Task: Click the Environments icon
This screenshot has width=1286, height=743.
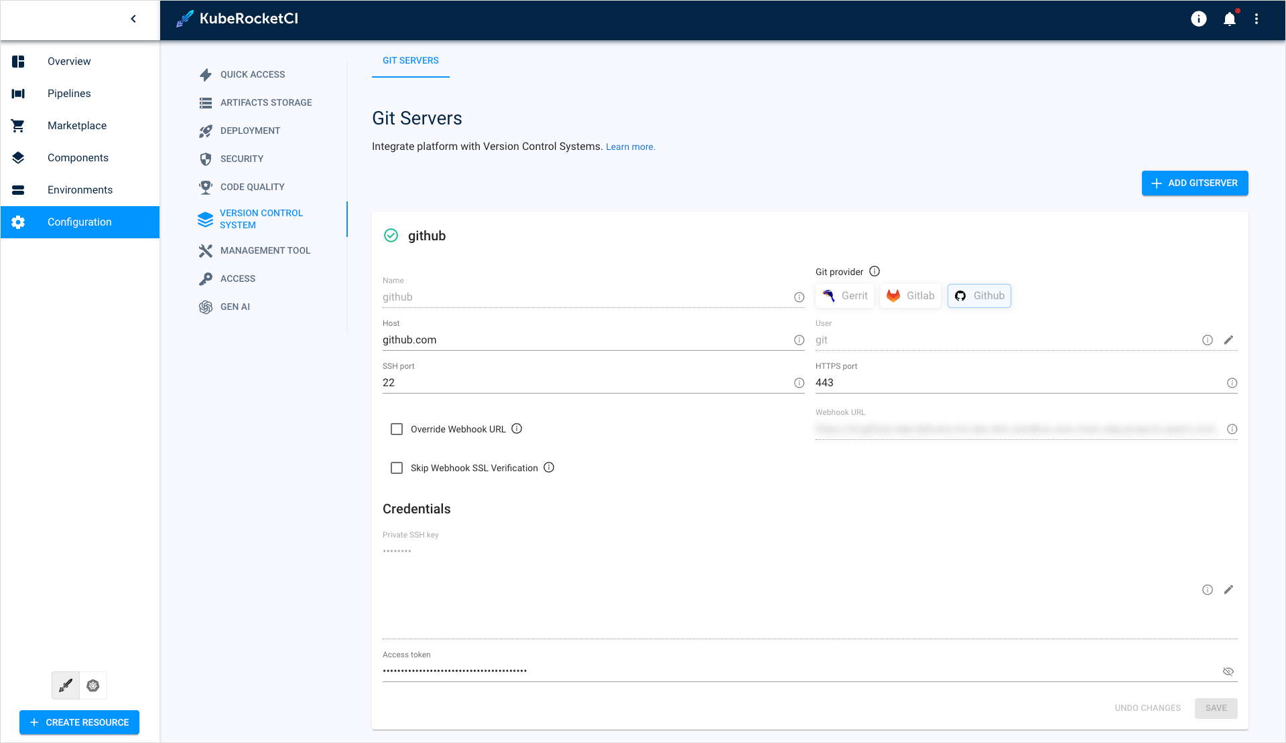Action: tap(18, 190)
